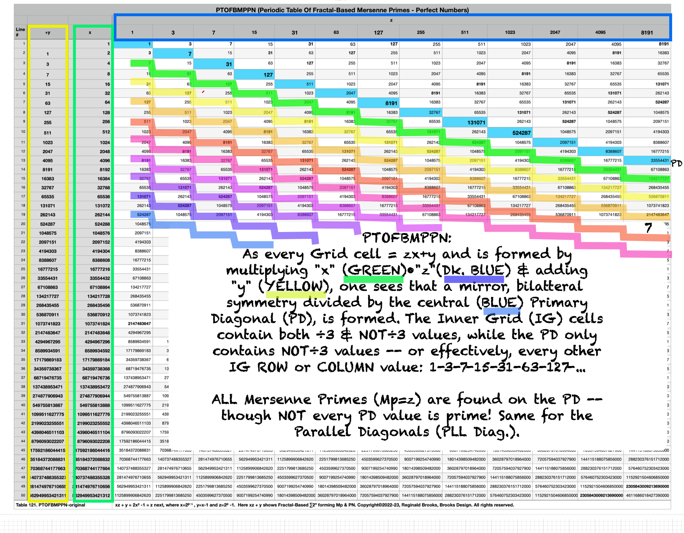Click the 'Line #' header cell

click(20, 32)
